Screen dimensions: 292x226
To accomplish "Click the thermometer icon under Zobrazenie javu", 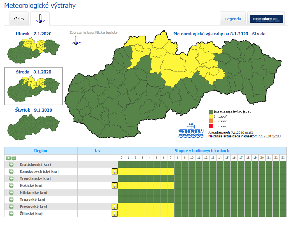I will (76, 40).
